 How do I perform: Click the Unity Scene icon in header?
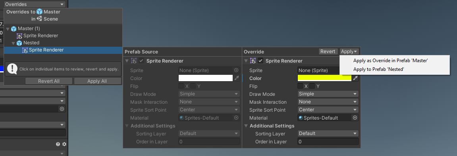tap(40, 19)
